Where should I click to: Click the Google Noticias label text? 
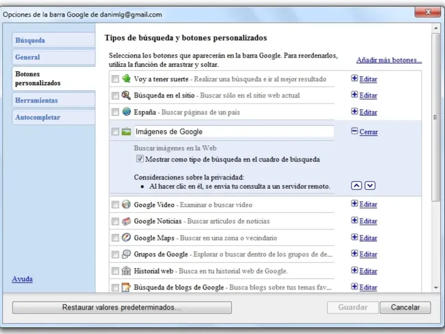click(157, 221)
